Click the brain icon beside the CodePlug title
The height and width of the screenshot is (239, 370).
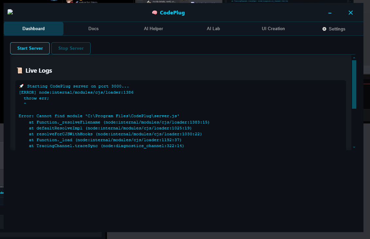(154, 12)
